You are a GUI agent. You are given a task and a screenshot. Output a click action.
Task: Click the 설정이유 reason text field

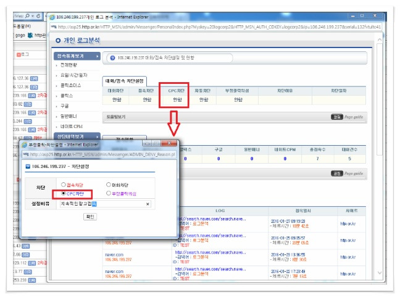pyautogui.click(x=106, y=204)
